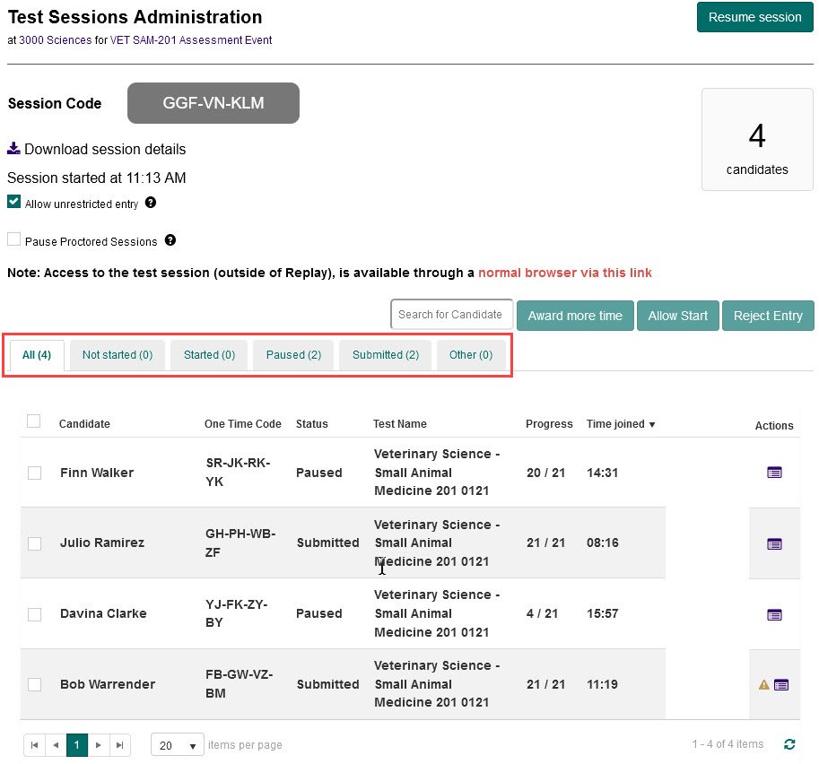This screenshot has height=764, width=819.
Task: Sort by the Test Name header
Action: pos(399,424)
